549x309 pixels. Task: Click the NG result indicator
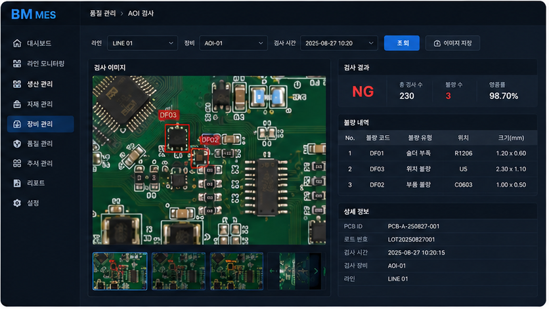click(x=362, y=92)
